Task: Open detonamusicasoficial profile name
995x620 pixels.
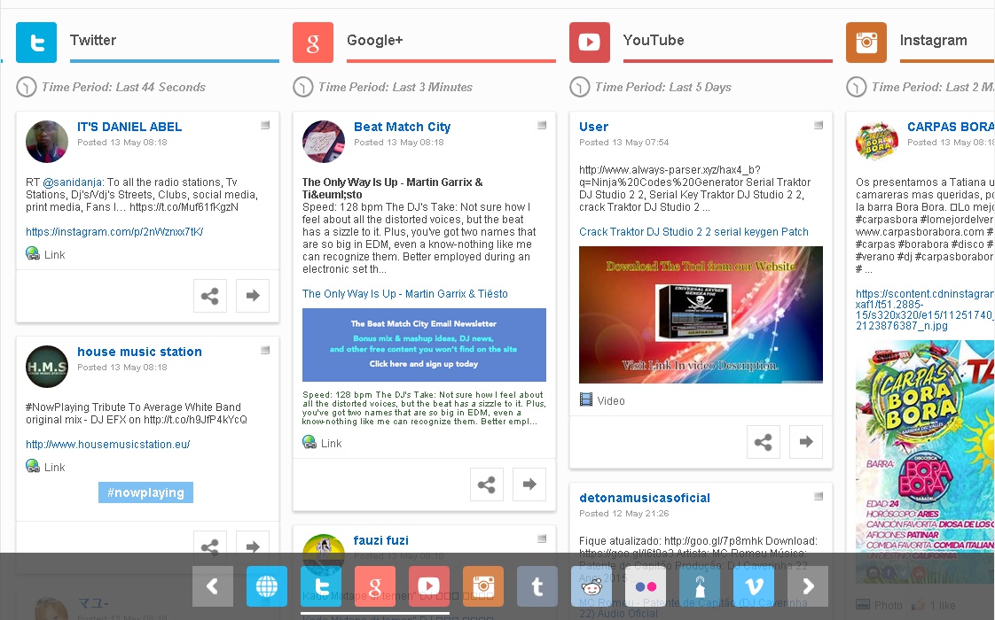Action: coord(645,499)
